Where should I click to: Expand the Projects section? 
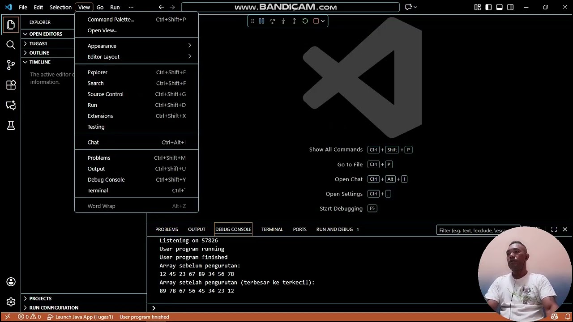84,298
